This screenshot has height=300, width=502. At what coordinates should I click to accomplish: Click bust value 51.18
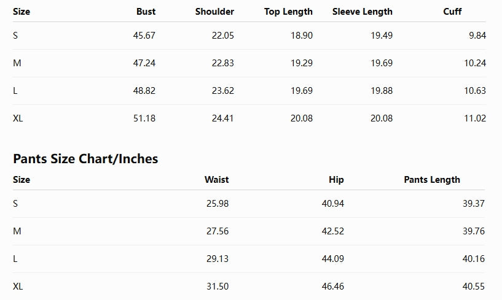144,118
